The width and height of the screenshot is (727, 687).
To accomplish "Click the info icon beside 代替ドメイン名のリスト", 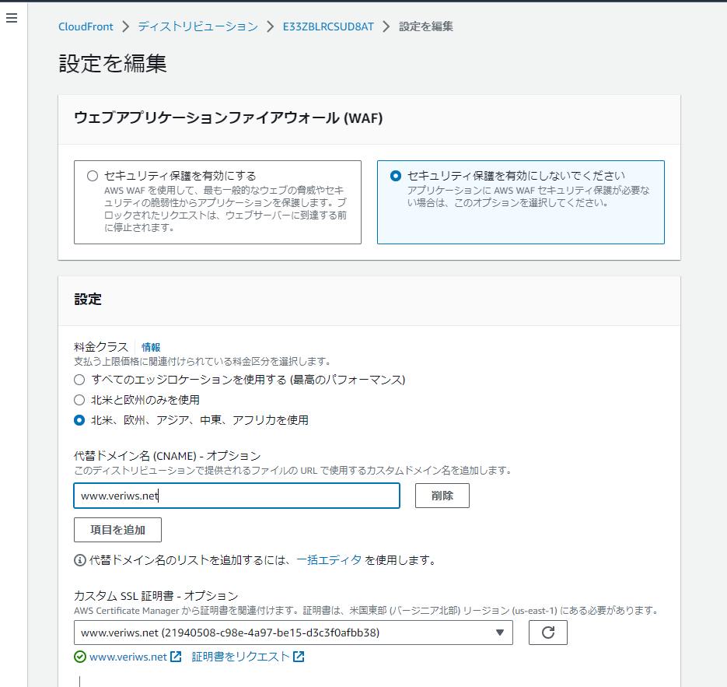I will tap(80, 560).
